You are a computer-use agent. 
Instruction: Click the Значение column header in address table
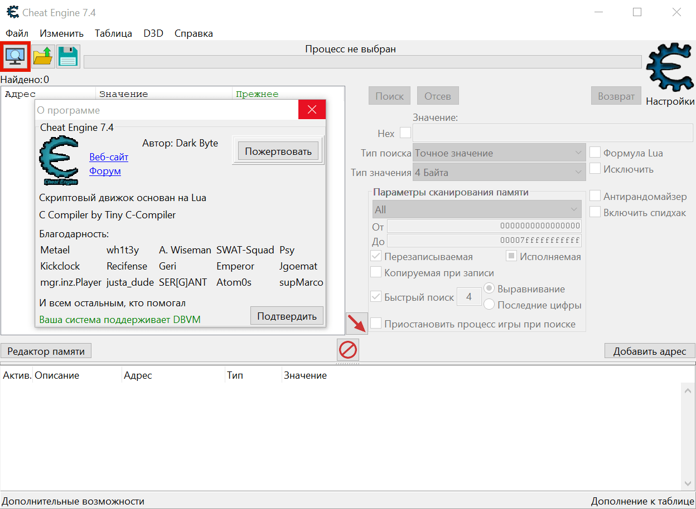[305, 375]
